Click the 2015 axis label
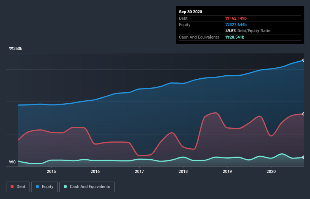Screen dimensions: 310x199 click(51, 171)
